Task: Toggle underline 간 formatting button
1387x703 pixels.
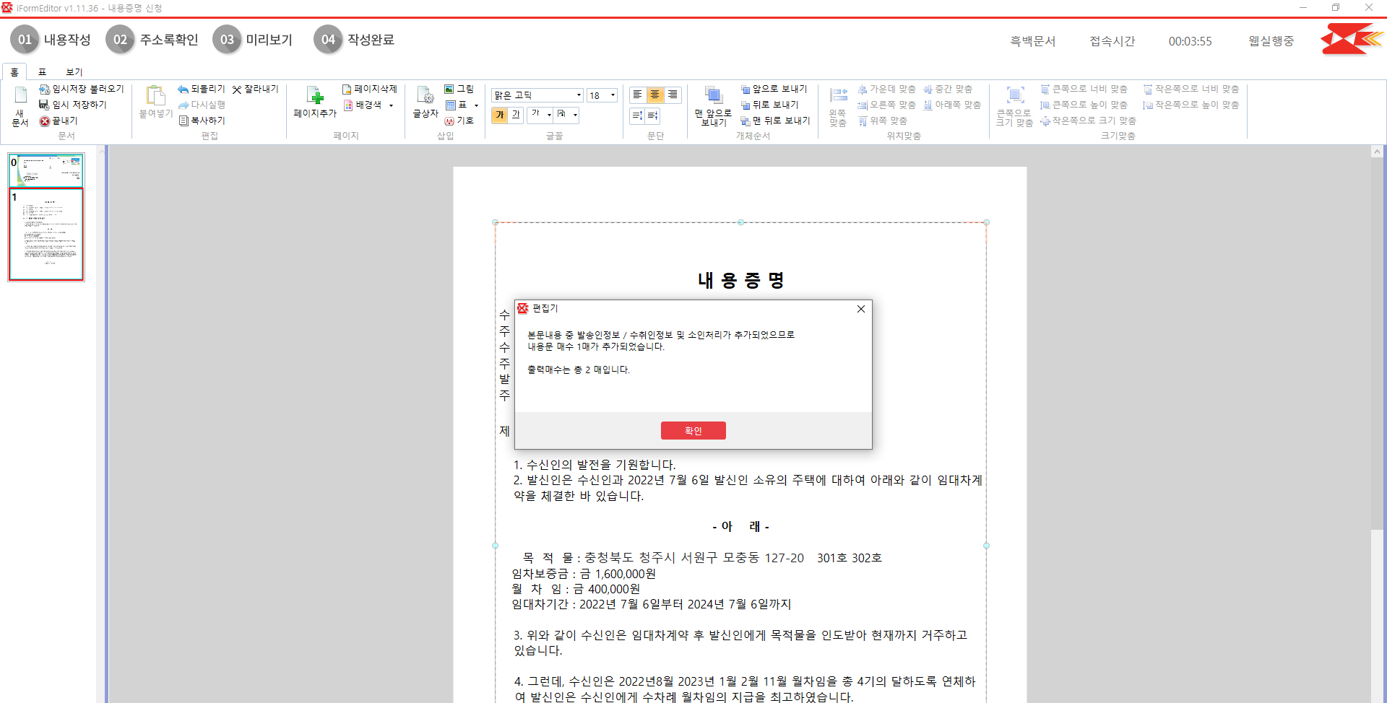Action: click(x=515, y=115)
